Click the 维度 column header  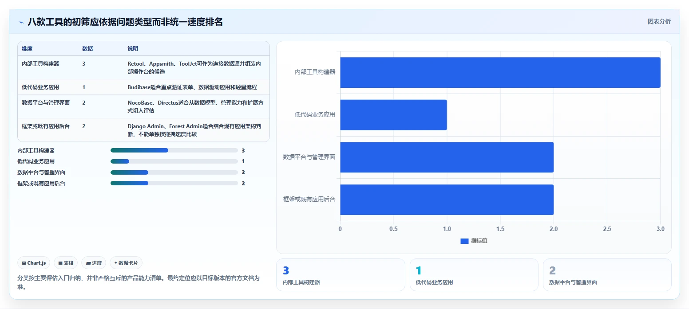pyautogui.click(x=27, y=49)
